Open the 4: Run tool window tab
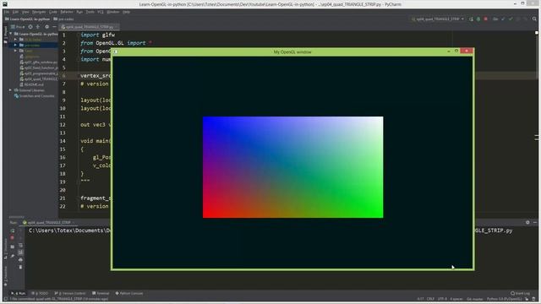Screen dimensions: 541x304 (x=19, y=293)
